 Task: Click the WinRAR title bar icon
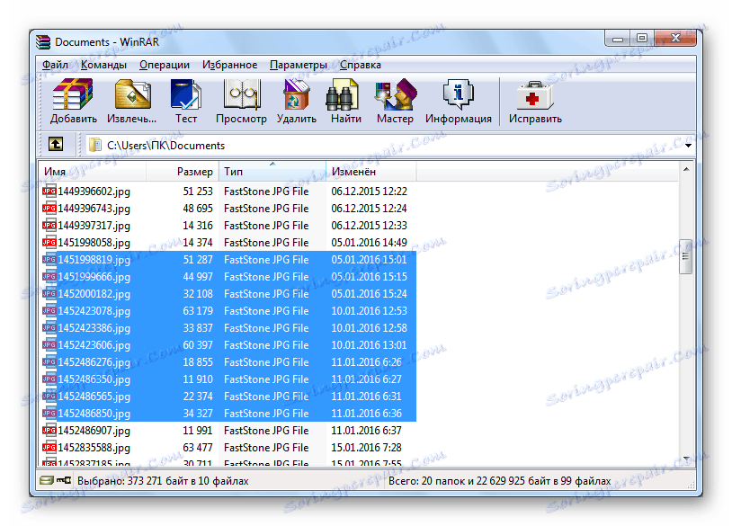point(43,42)
